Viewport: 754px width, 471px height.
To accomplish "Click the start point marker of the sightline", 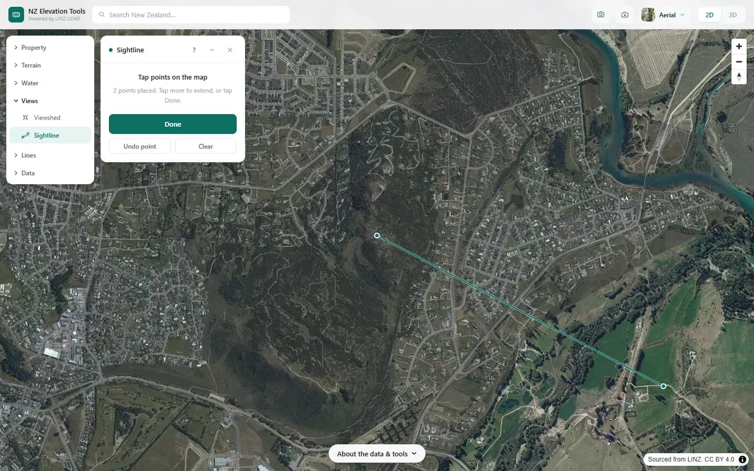I will [377, 235].
